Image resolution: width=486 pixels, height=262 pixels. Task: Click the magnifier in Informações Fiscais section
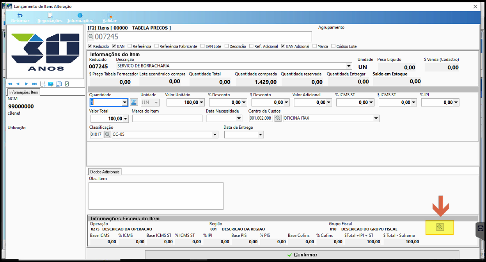pyautogui.click(x=440, y=227)
